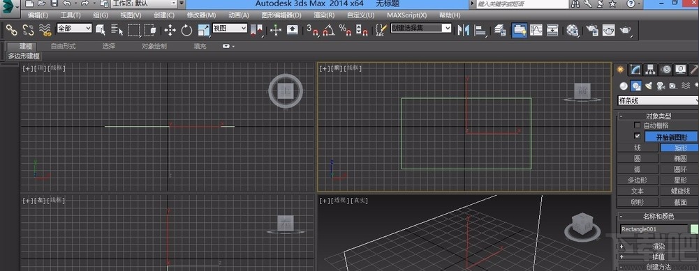
Task: Open the selection filter '全部' dropdown
Action: [x=75, y=29]
